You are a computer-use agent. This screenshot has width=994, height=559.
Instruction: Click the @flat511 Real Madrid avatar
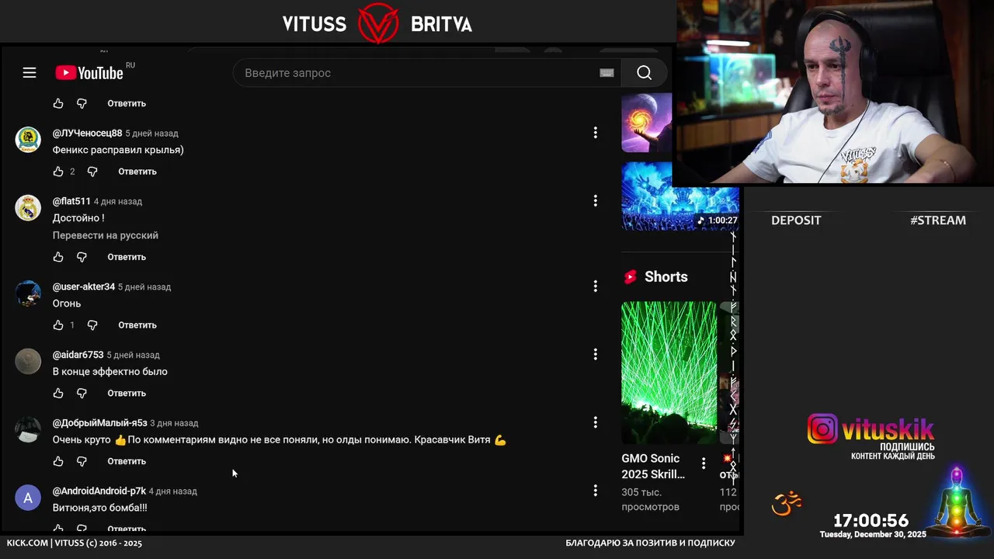[x=28, y=208]
